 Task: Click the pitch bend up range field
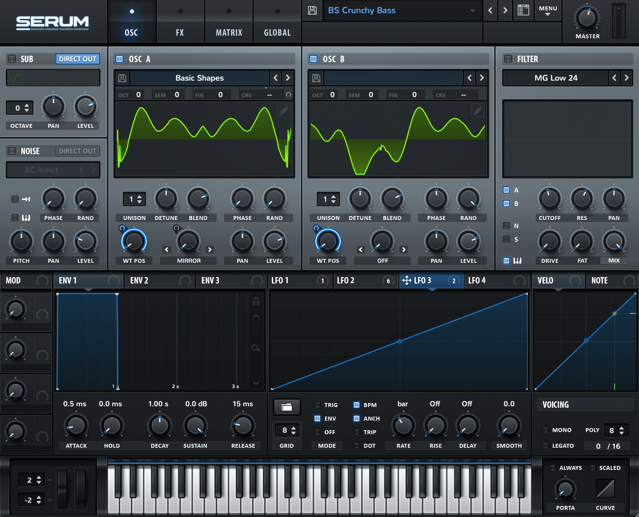click(31, 480)
